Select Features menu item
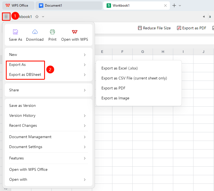 pyautogui.click(x=49, y=158)
